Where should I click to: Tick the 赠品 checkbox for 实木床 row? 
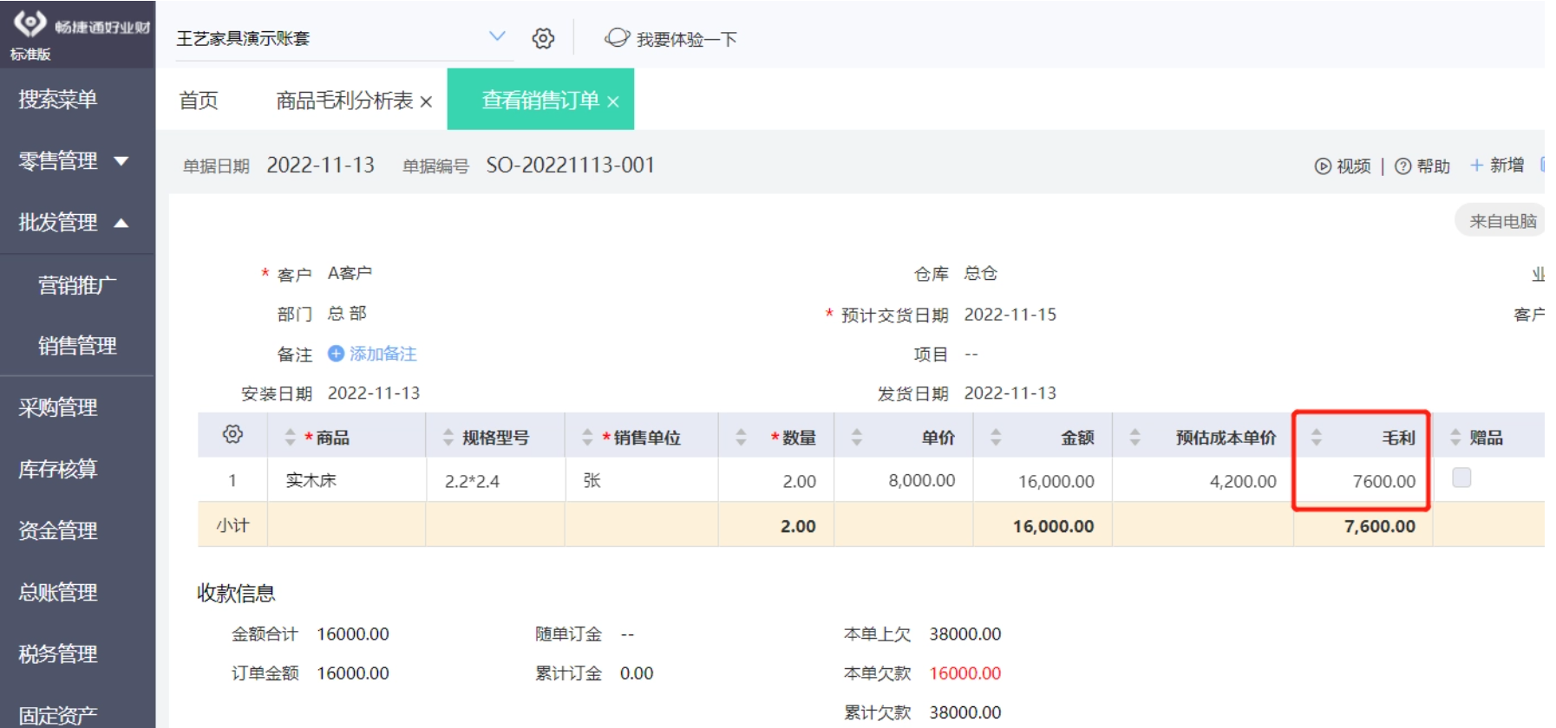pos(1461,478)
